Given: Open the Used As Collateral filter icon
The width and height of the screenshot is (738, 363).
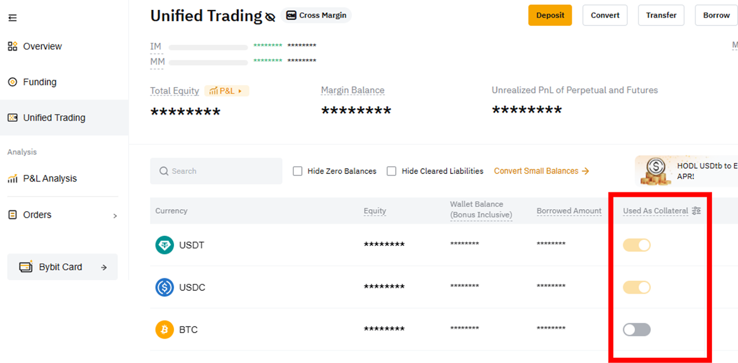Looking at the screenshot, I should click(x=696, y=211).
